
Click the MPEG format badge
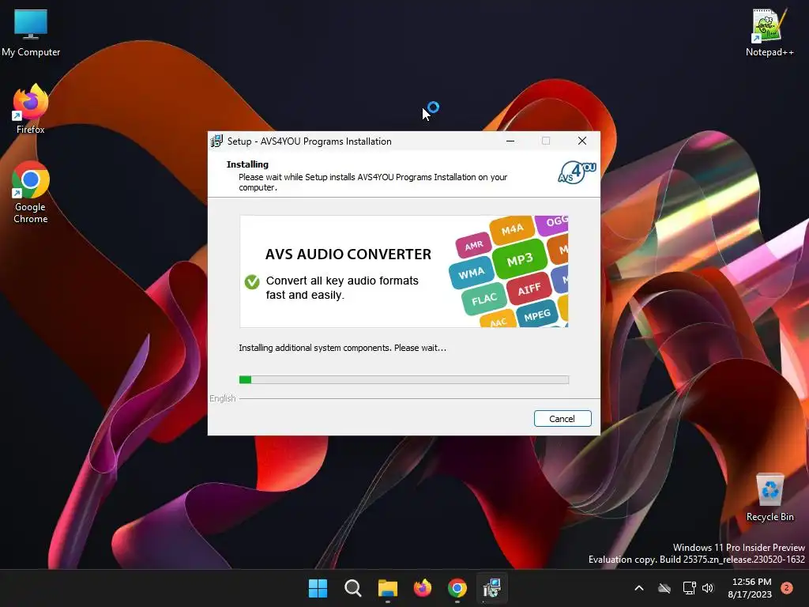click(537, 315)
